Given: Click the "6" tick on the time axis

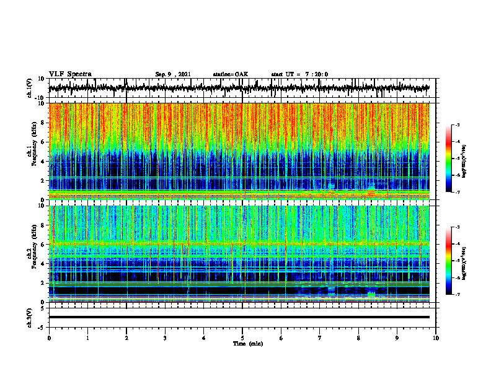Looking at the screenshot, I should click(x=281, y=338).
